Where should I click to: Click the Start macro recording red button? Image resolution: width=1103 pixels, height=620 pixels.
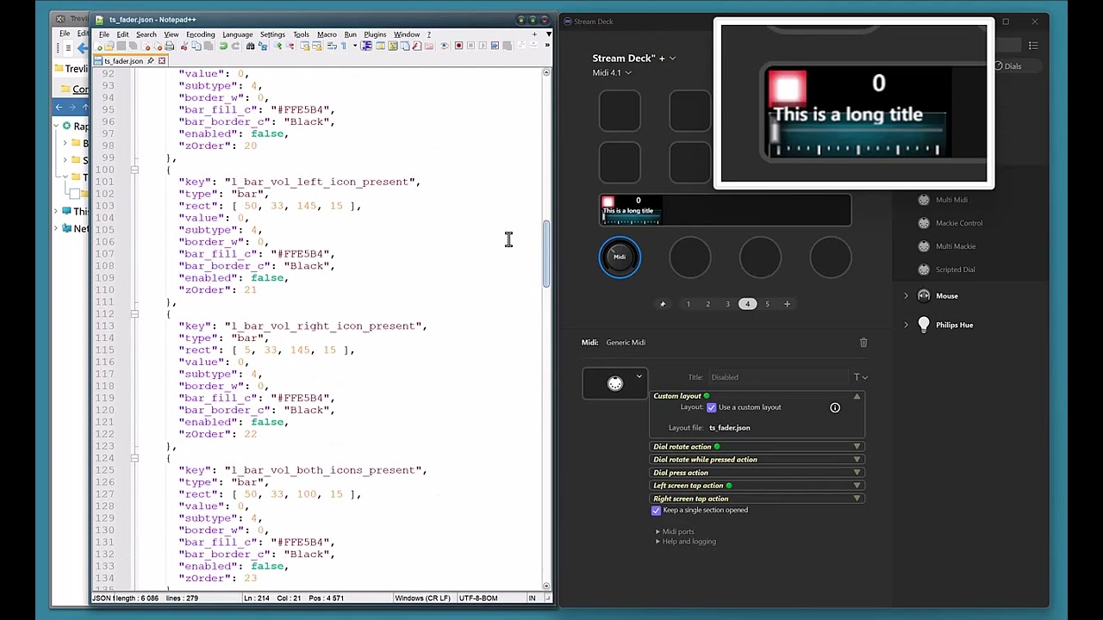(458, 46)
